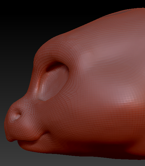Image resolution: width=145 pixels, height=166 pixels.
Task: Select the dark shadowed underside of jaw
Action: tap(95, 148)
